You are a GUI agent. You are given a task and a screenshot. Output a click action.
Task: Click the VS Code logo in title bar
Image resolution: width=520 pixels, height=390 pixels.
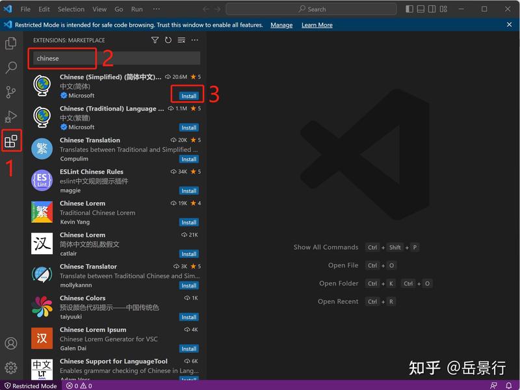[8, 8]
